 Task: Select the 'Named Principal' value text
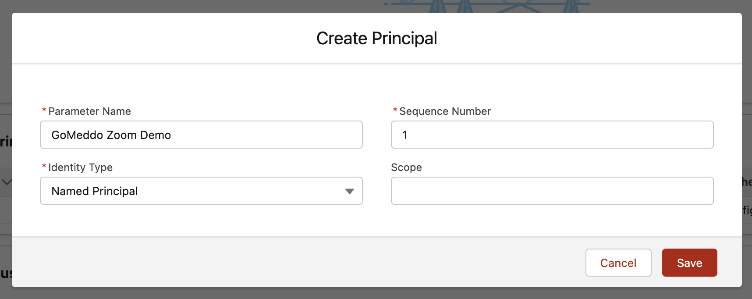click(95, 191)
